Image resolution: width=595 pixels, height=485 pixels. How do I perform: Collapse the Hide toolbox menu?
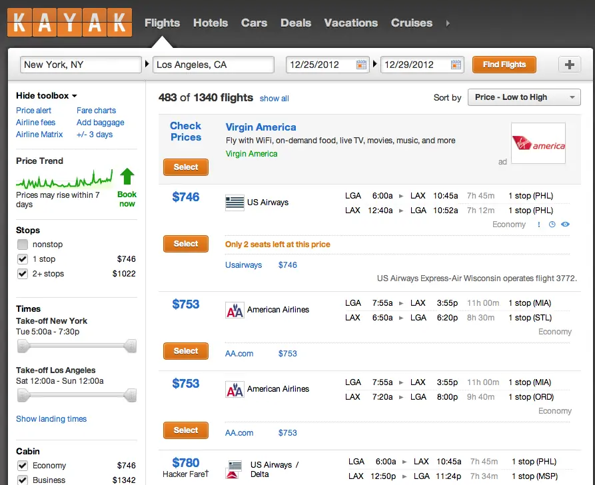coord(46,96)
